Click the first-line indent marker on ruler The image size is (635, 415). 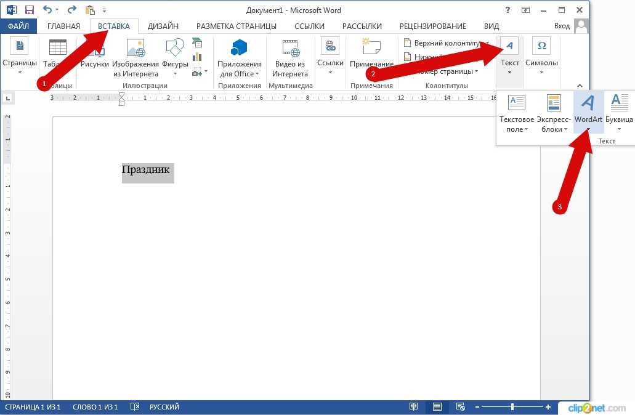[121, 95]
